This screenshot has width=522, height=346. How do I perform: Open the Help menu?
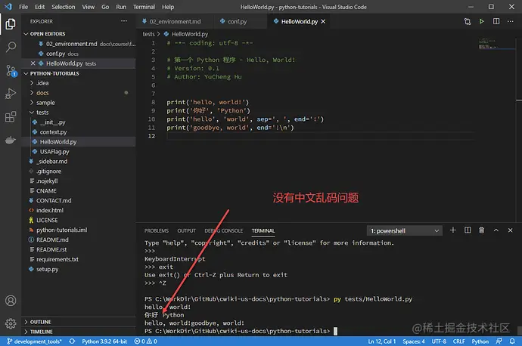coord(168,7)
